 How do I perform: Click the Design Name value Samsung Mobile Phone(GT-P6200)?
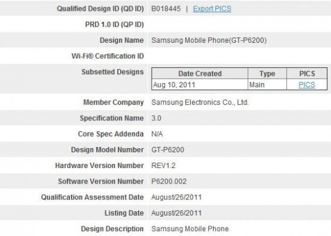[209, 40]
